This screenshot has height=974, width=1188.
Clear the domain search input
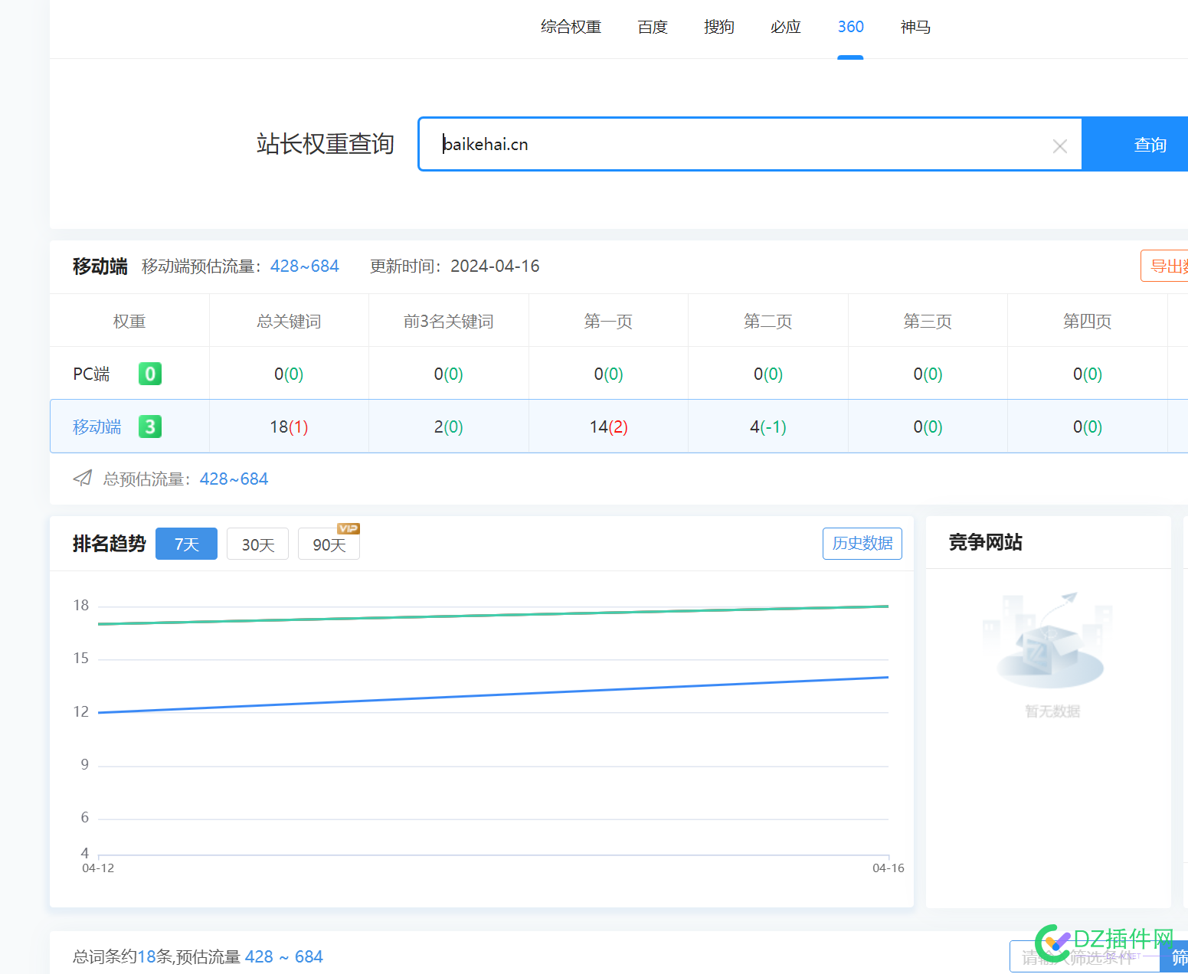(1059, 145)
